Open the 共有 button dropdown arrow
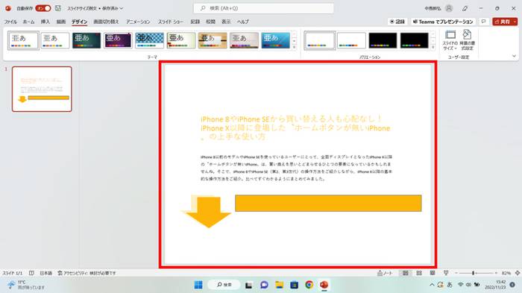The width and height of the screenshot is (522, 293). point(515,22)
